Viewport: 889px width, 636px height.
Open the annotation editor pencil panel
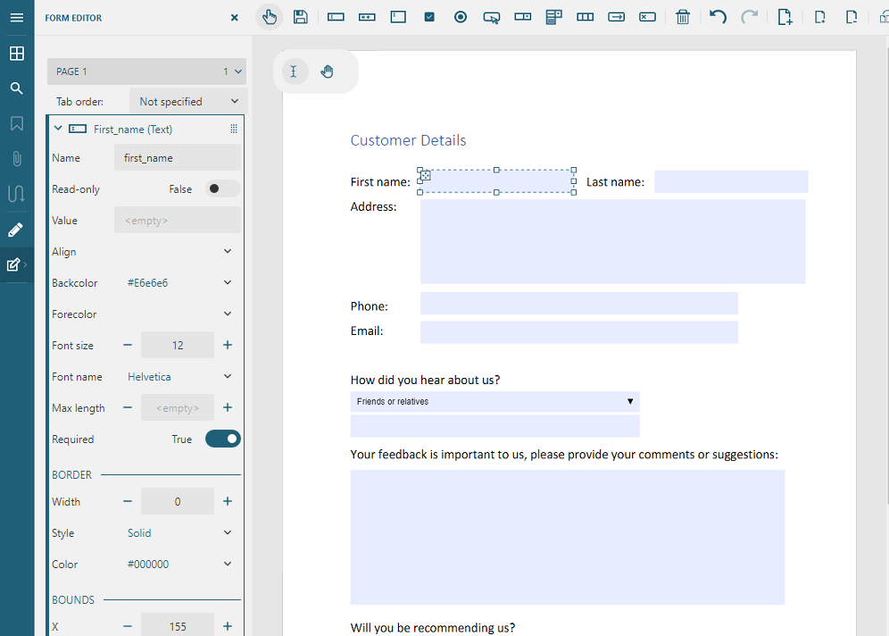16,230
